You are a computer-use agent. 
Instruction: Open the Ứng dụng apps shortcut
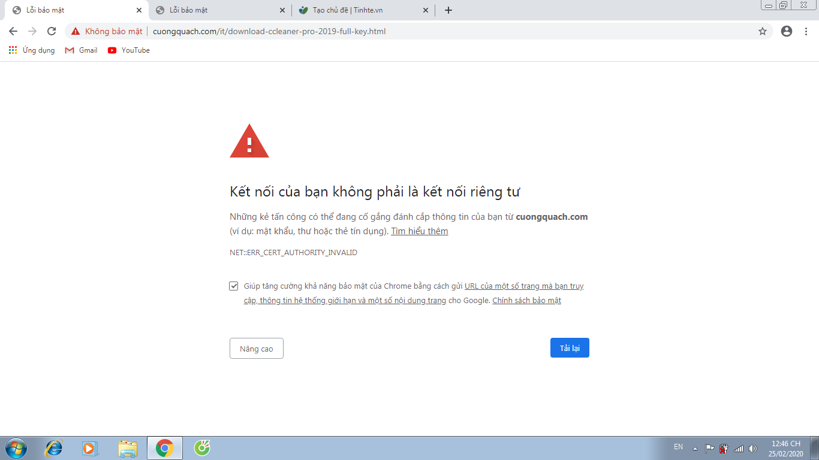31,50
